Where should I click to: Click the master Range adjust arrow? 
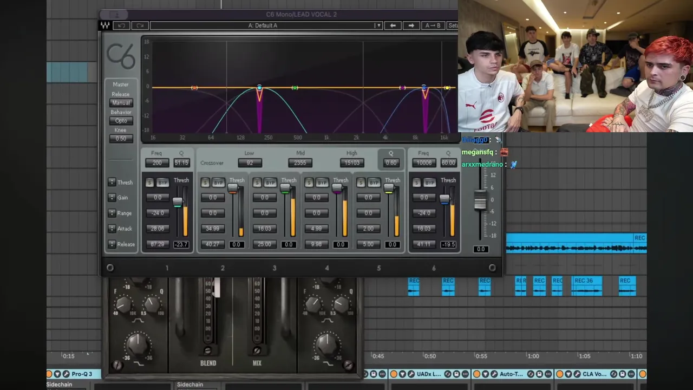pos(112,213)
